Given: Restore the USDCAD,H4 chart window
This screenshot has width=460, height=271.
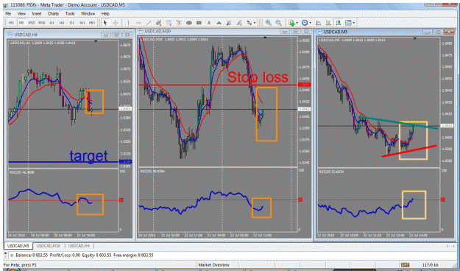Looking at the screenshot, I should (x=116, y=35).
